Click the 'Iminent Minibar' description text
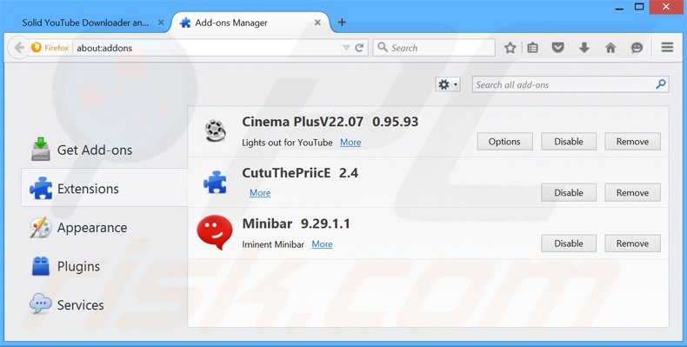 pos(273,244)
